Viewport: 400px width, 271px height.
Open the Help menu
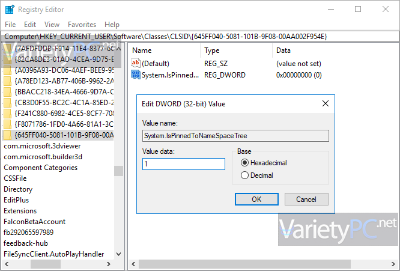point(112,25)
